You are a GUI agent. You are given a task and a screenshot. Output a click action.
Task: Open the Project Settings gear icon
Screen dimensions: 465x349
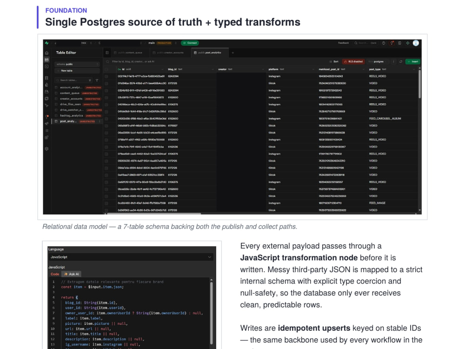(x=47, y=149)
